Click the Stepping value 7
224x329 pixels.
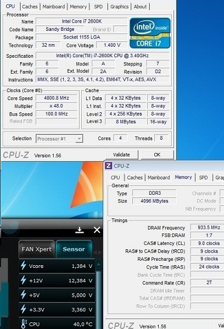coord(158,64)
